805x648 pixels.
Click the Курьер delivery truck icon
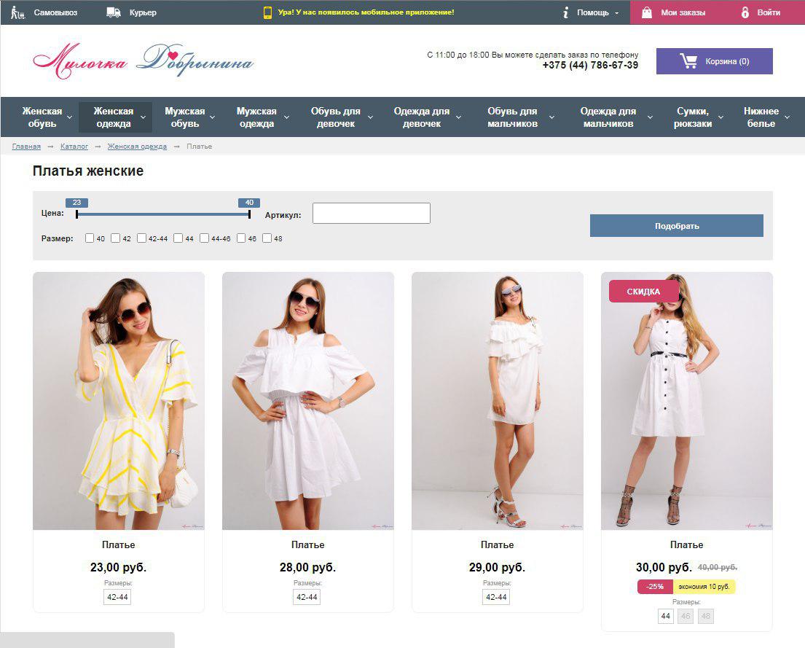tap(113, 12)
